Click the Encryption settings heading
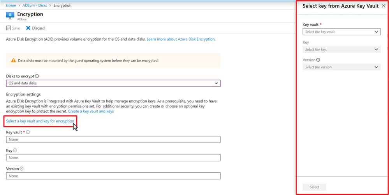 tap(23, 94)
